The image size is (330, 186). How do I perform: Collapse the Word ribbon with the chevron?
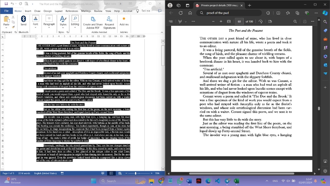[x=162, y=32]
